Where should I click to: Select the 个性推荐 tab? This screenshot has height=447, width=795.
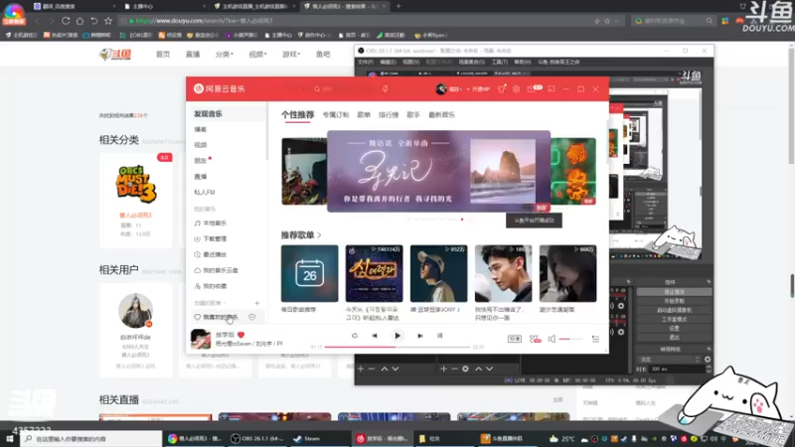click(297, 115)
